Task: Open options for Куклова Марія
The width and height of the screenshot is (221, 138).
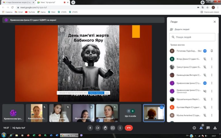Action: tap(212, 107)
